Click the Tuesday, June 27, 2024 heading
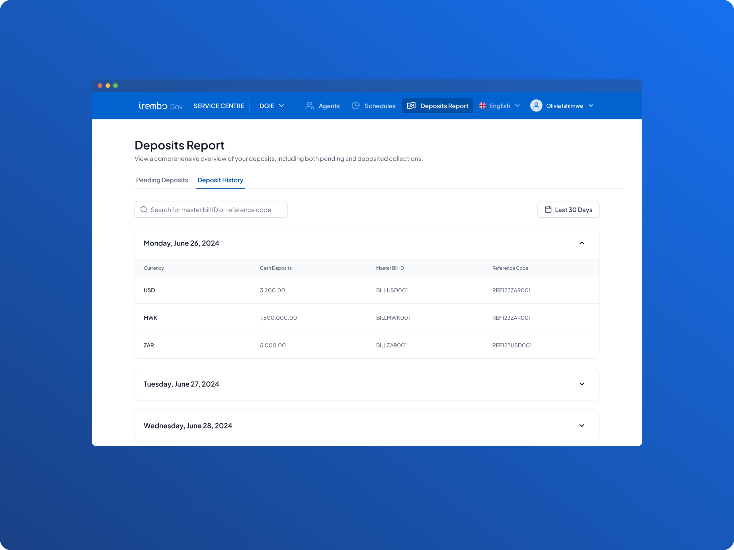734x550 pixels. click(181, 384)
